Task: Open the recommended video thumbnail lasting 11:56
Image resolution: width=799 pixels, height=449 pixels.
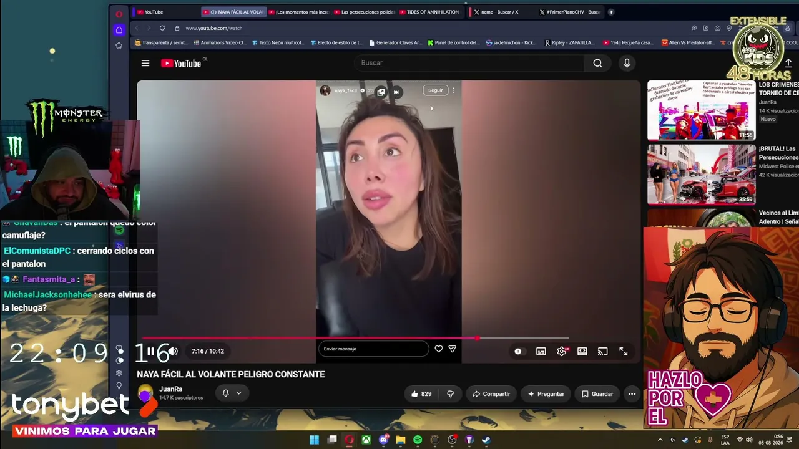Action: [x=701, y=110]
